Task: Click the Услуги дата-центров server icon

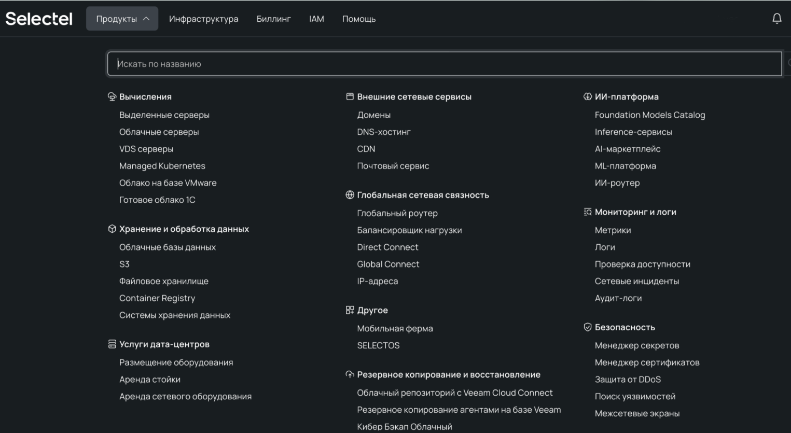Action: coord(112,344)
